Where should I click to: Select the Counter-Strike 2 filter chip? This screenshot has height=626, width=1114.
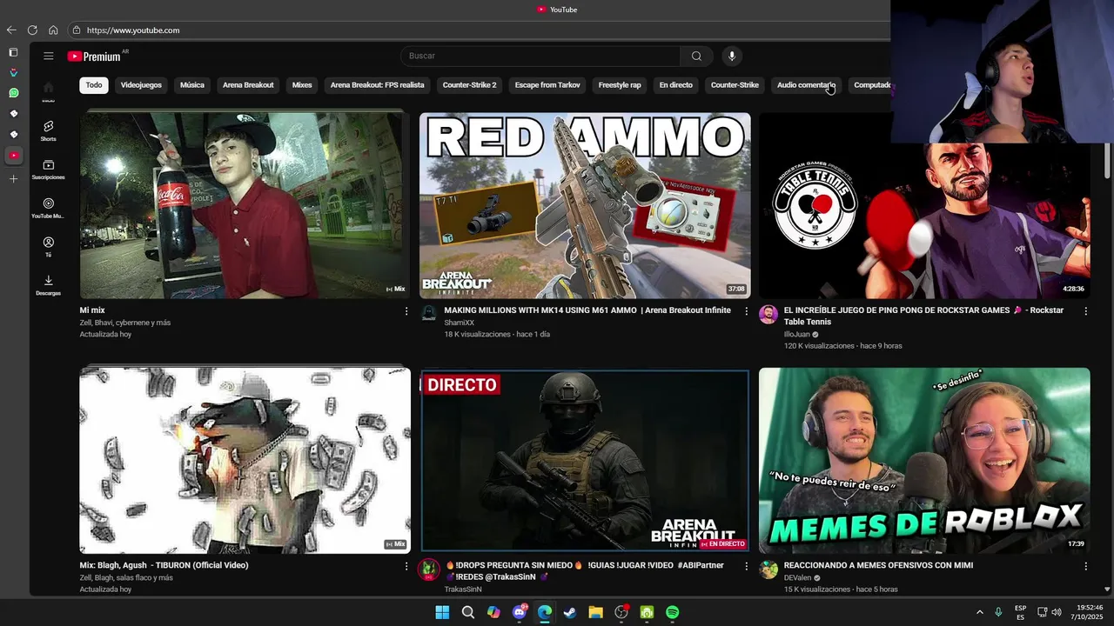point(469,85)
